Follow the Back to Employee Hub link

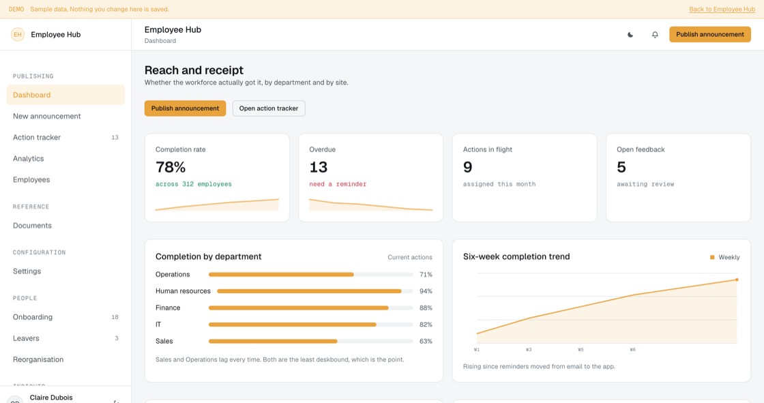(x=722, y=10)
